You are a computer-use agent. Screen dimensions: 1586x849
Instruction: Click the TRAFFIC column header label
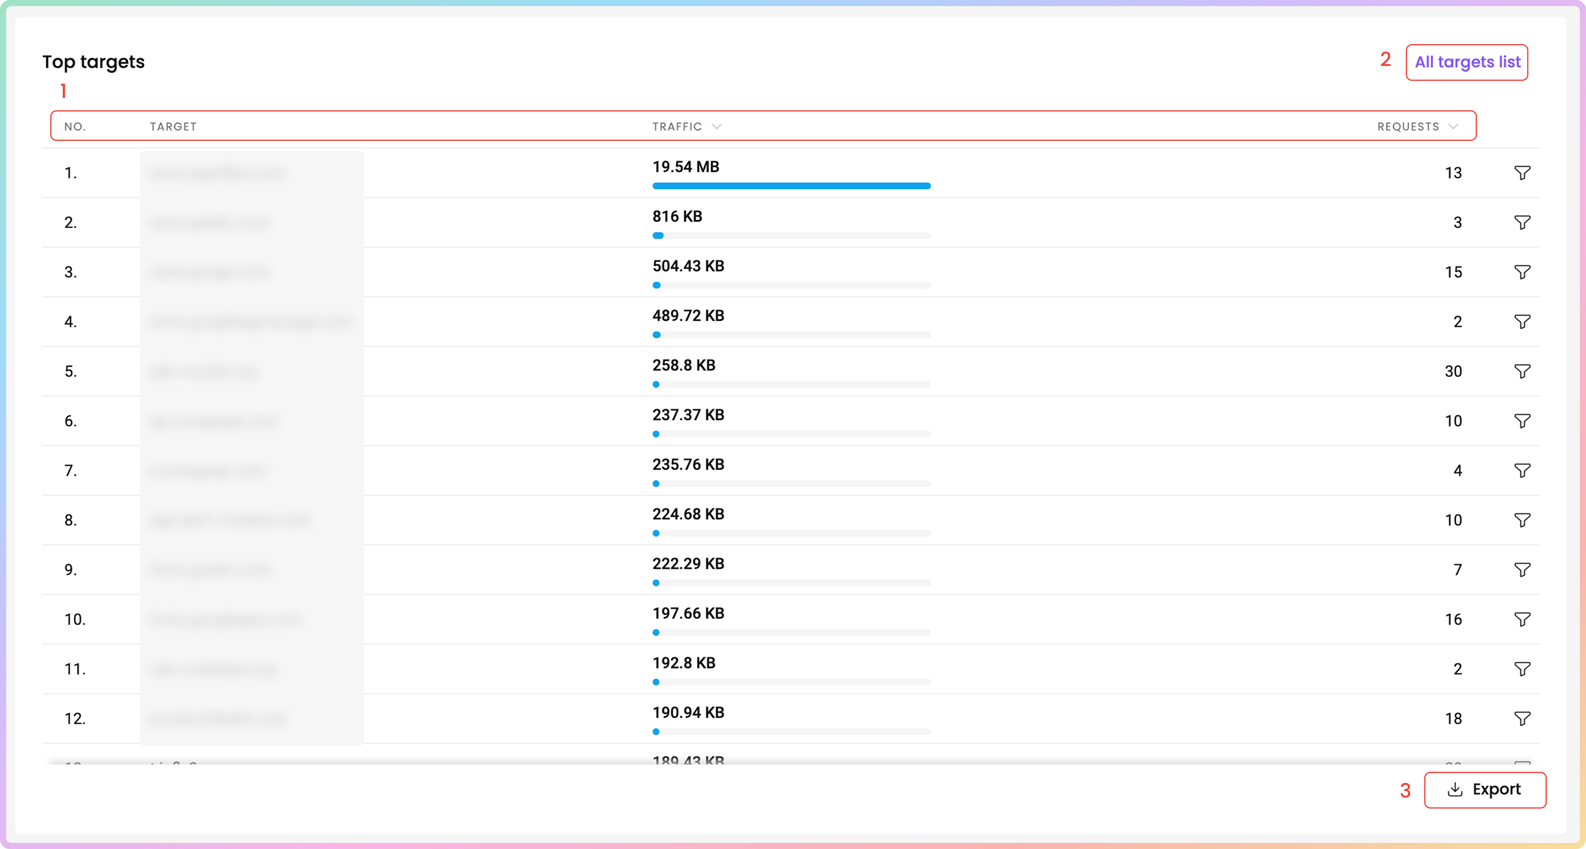point(677,127)
